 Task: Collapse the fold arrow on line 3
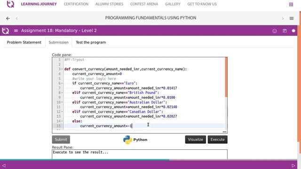(x=62, y=69)
